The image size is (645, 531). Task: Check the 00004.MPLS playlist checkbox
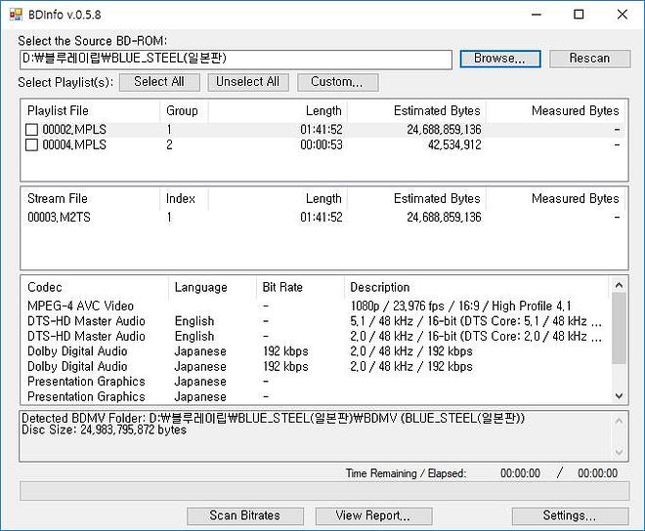pos(32,145)
